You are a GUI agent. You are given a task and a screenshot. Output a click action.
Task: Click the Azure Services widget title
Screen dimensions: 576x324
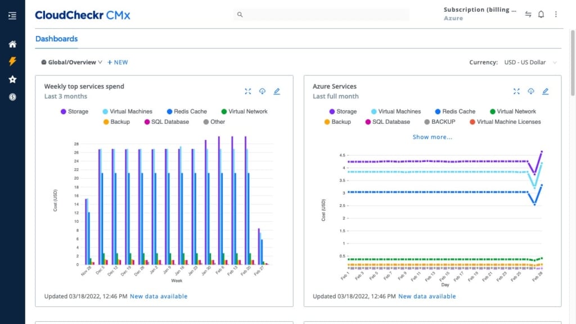point(335,86)
